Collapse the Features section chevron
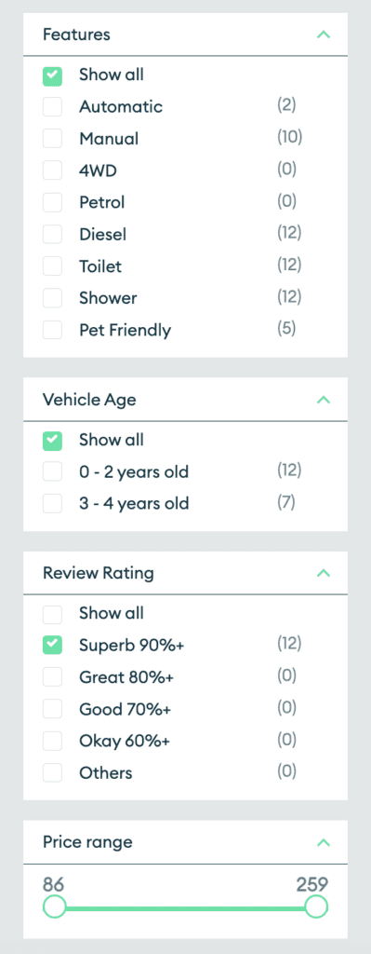The image size is (371, 954). 324,34
